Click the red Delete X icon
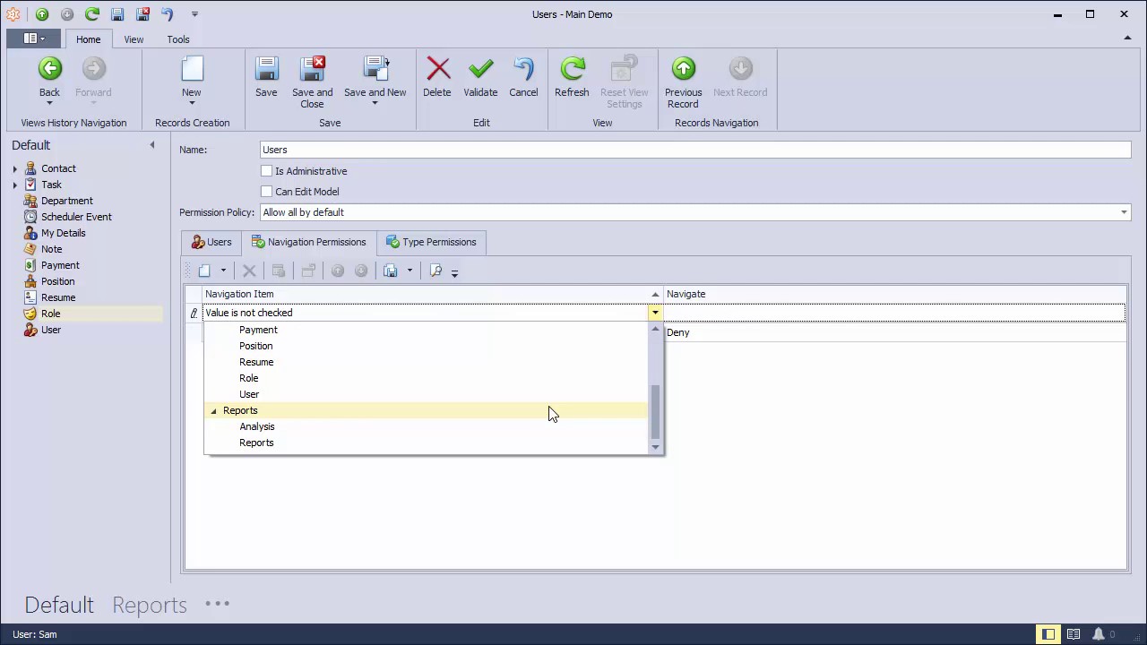 point(437,69)
